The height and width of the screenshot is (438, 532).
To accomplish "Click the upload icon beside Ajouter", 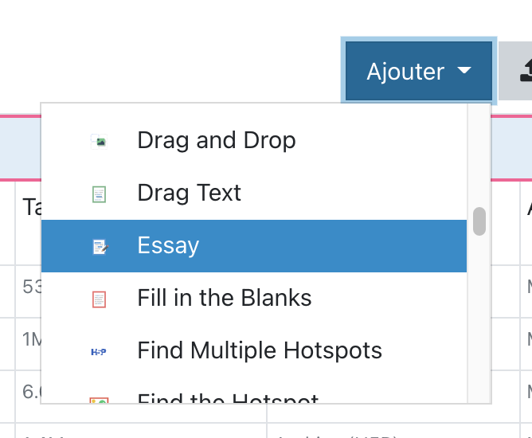I will pyautogui.click(x=525, y=72).
